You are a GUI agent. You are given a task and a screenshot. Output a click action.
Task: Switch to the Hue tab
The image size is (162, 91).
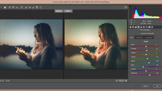(131, 37)
